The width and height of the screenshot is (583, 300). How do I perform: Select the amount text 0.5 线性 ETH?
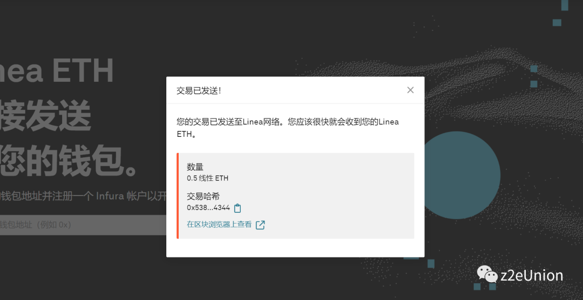[207, 178]
